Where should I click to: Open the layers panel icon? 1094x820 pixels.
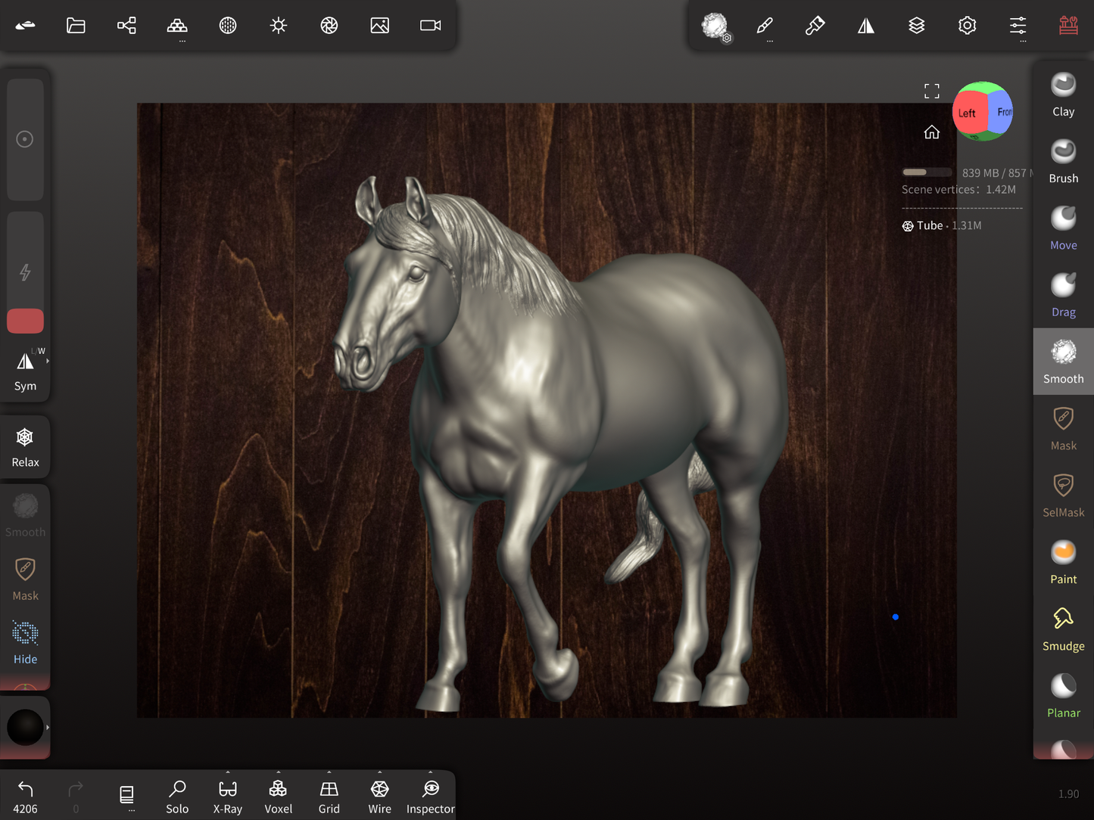click(916, 26)
